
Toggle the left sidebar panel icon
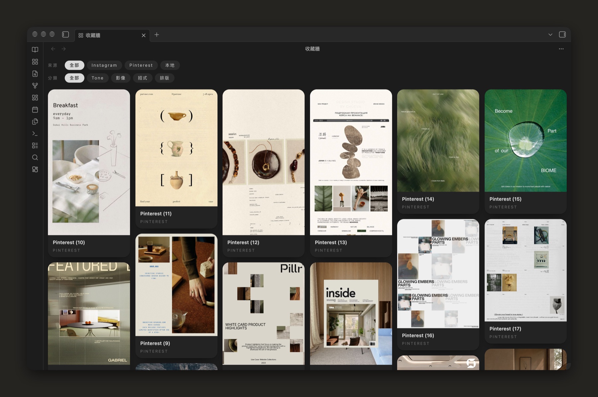pyautogui.click(x=65, y=35)
